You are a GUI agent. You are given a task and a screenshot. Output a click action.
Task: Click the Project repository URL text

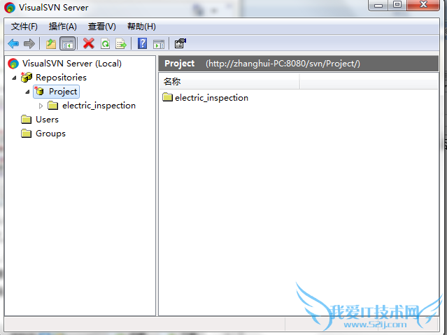click(283, 64)
